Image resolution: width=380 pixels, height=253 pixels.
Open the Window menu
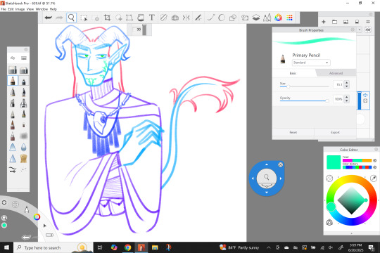[42, 9]
